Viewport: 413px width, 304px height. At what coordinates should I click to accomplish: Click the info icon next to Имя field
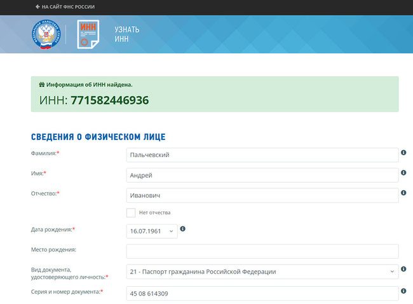coord(403,173)
